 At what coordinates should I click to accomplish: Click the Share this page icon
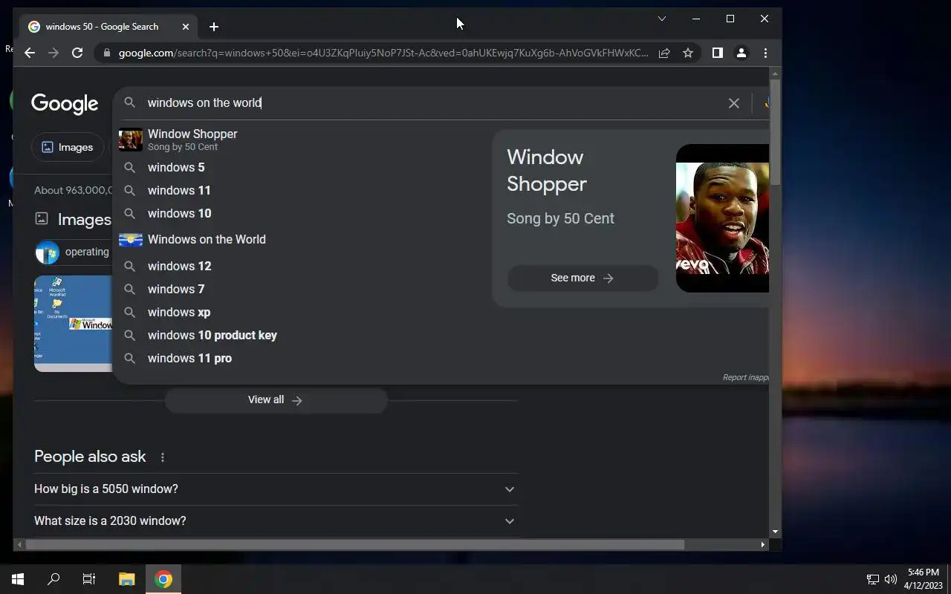[x=664, y=53]
